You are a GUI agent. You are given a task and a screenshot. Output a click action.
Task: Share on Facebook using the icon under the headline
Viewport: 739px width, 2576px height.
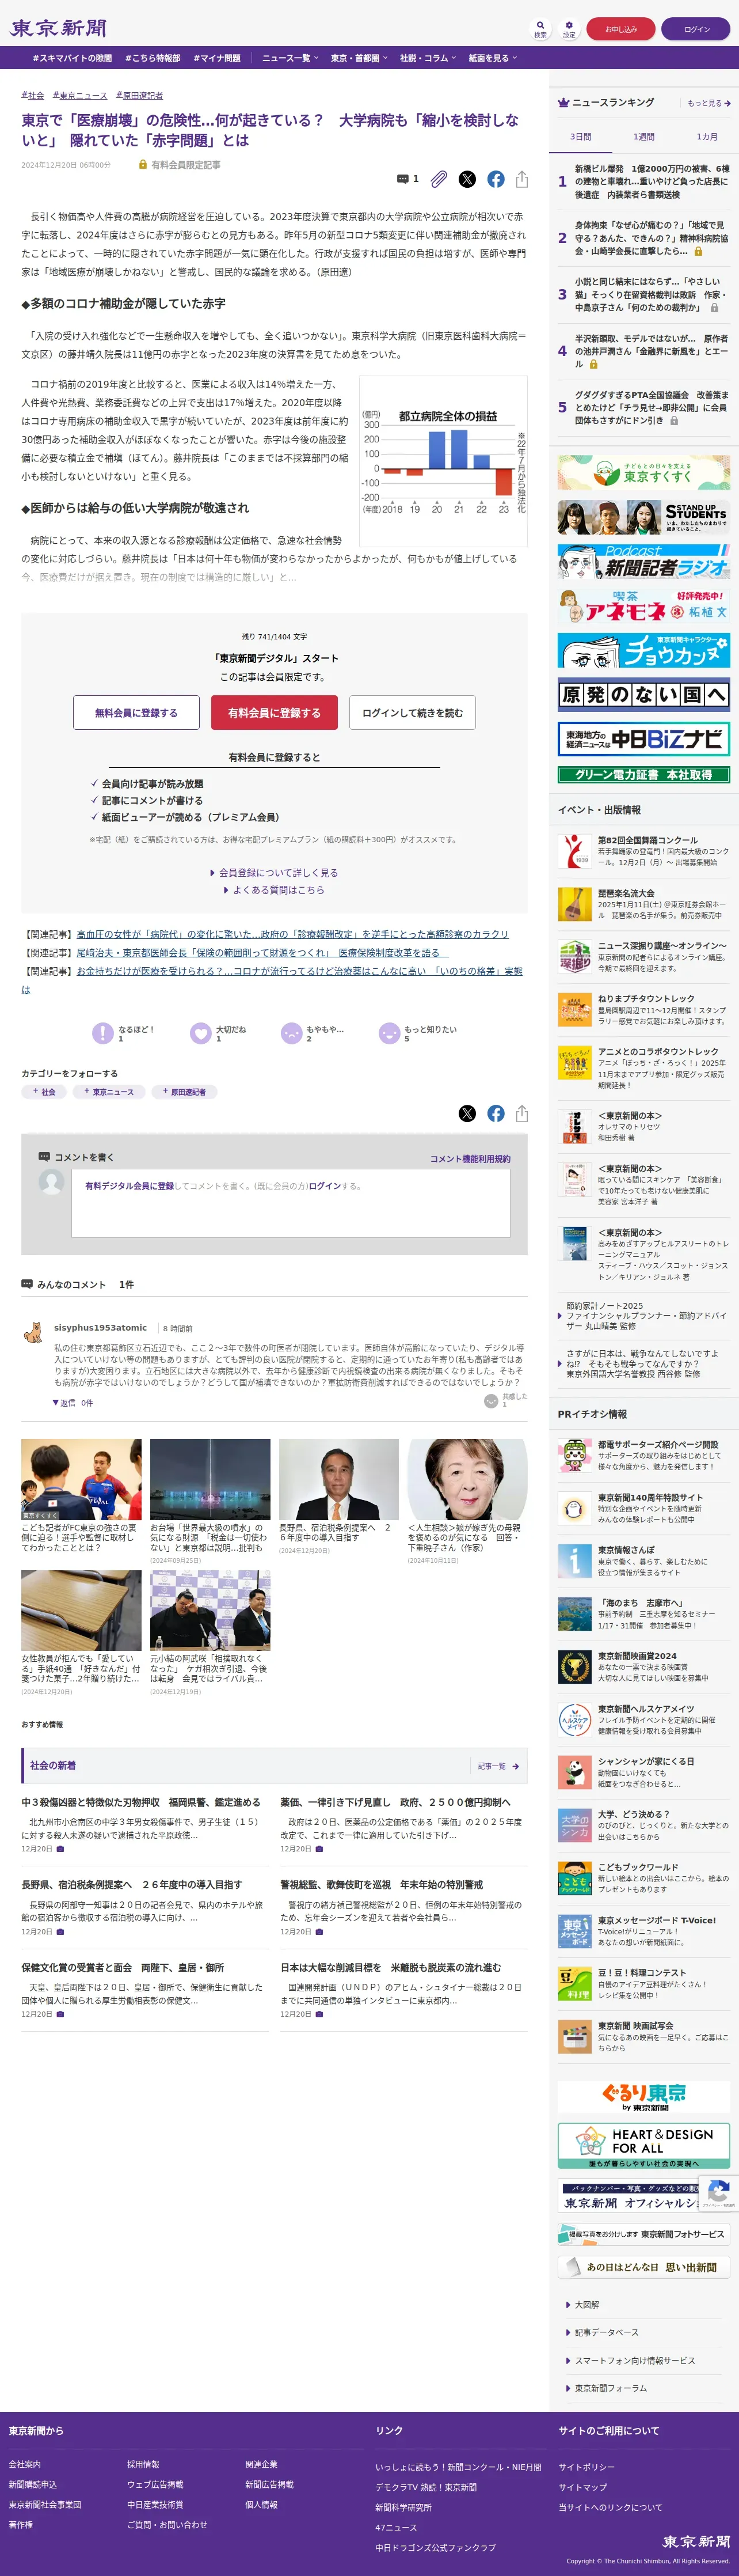496,179
